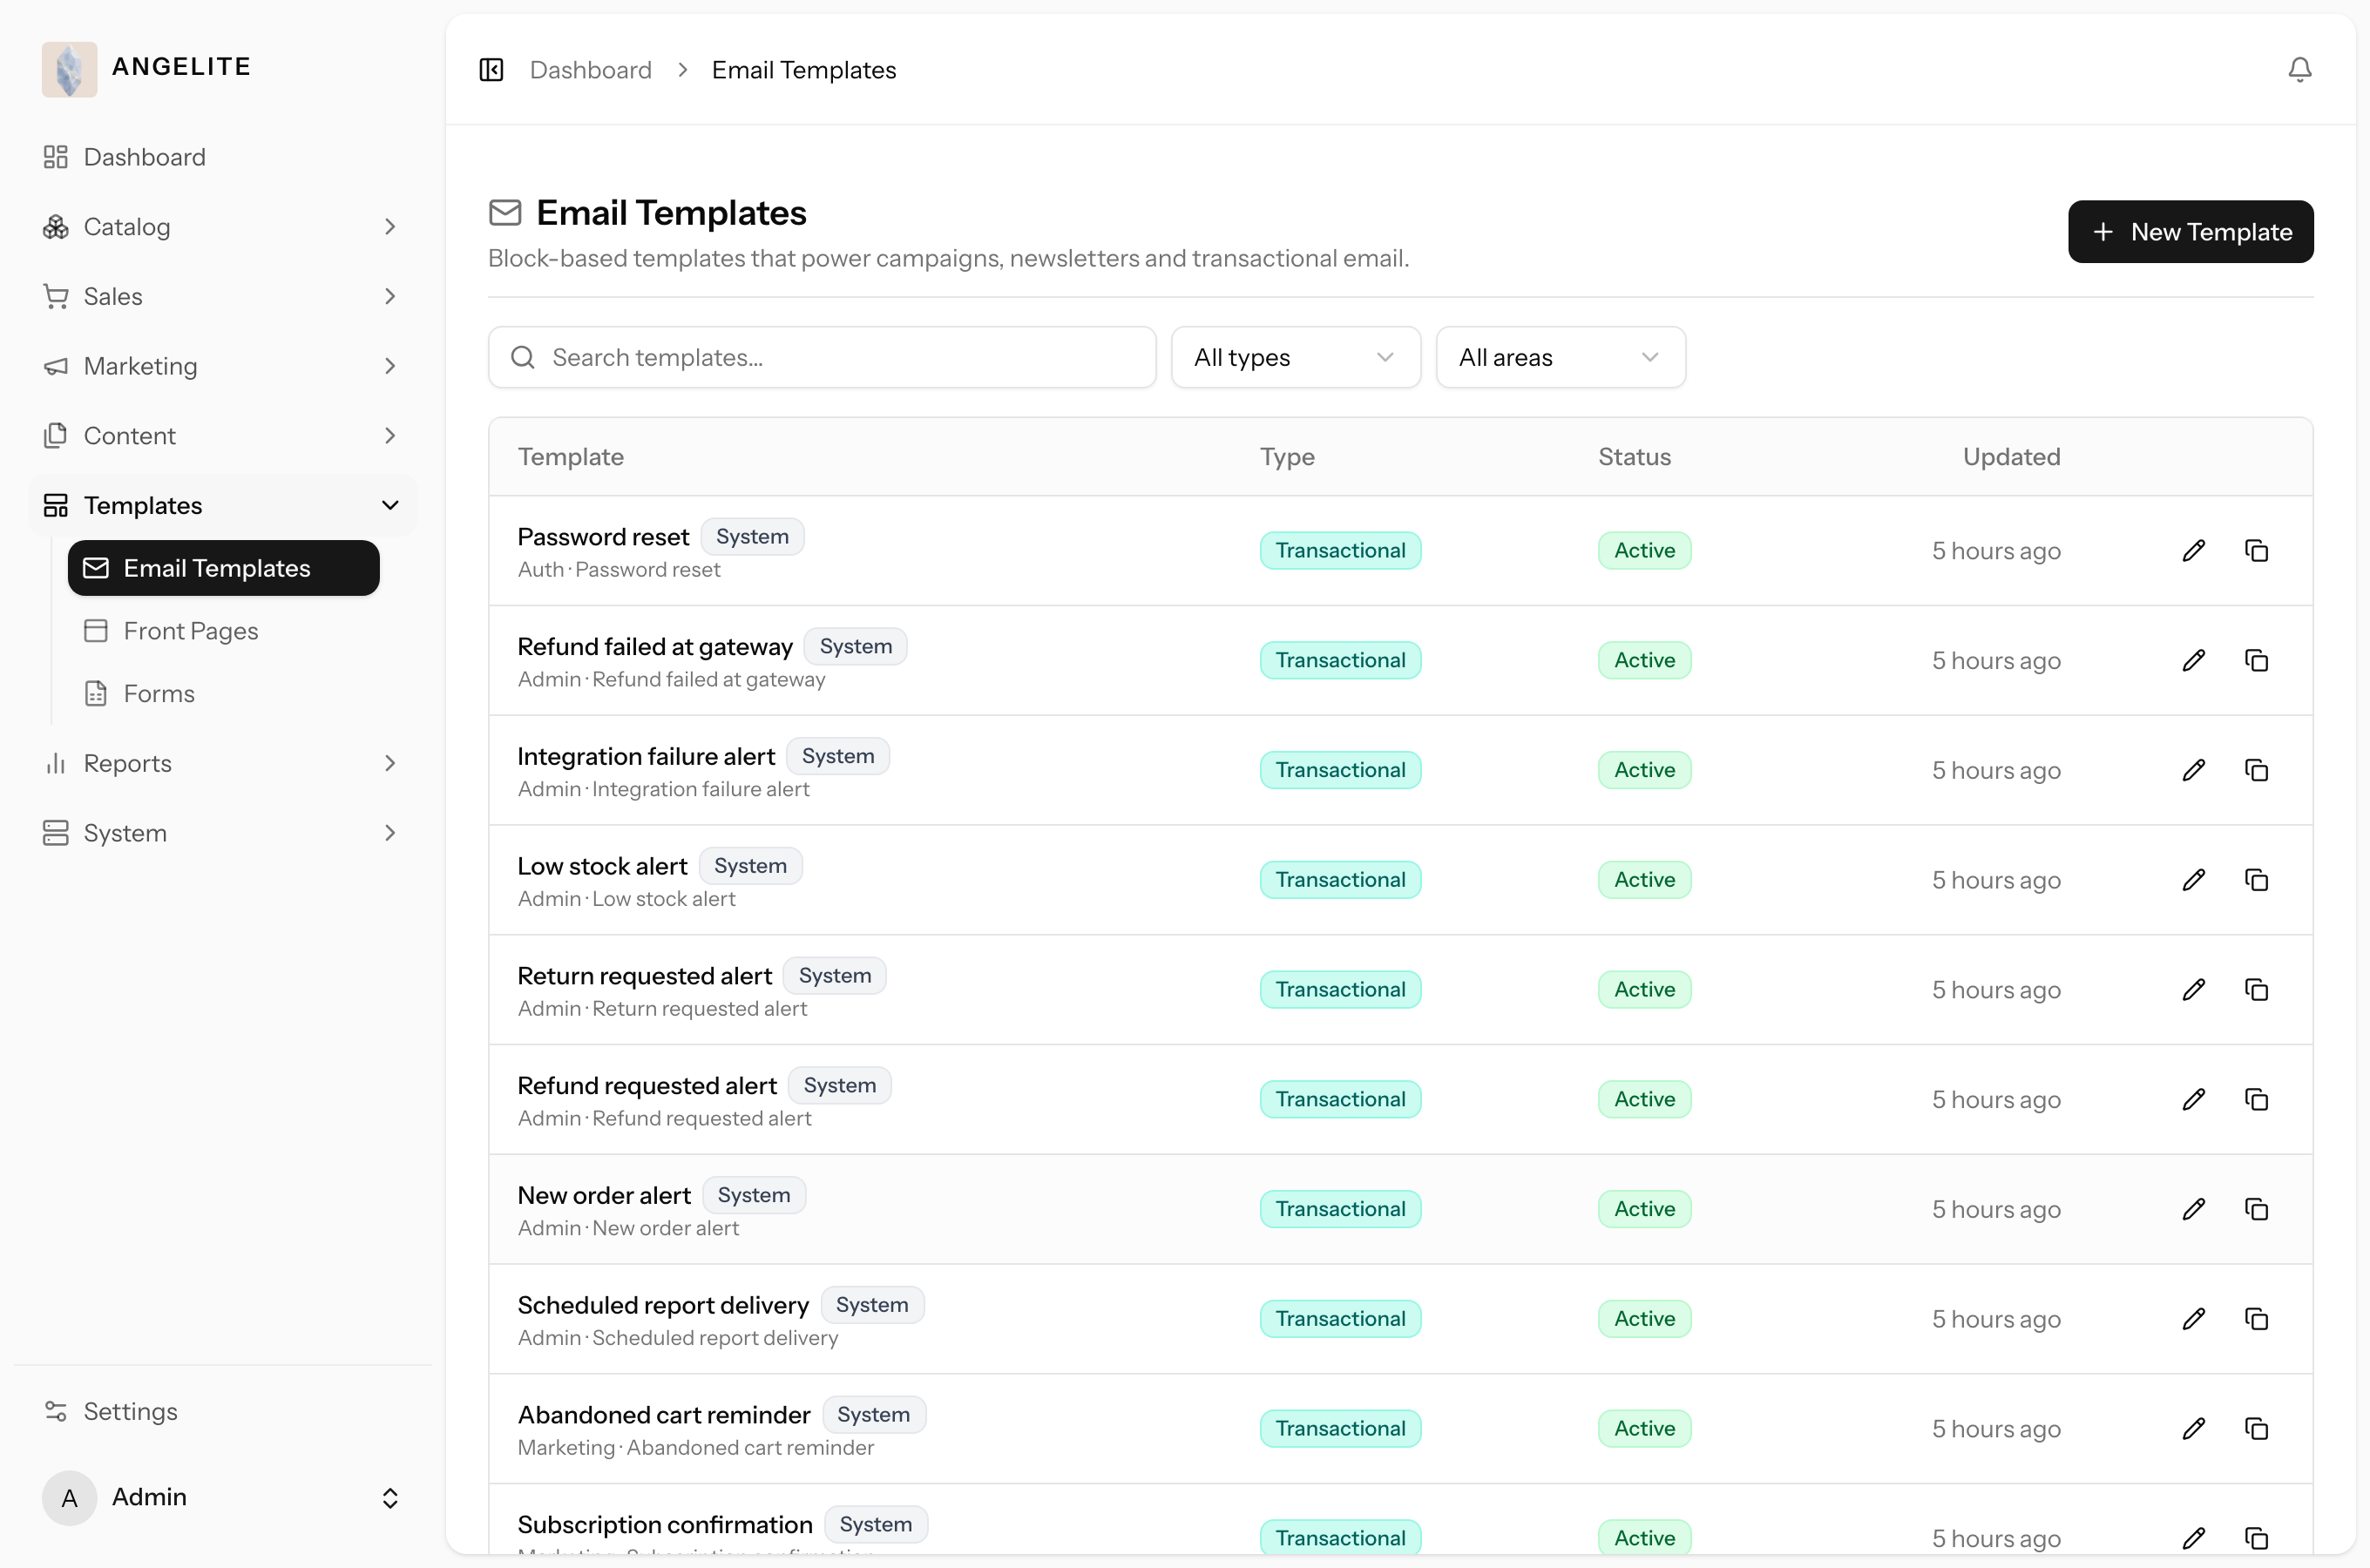Expand the Sales menu

pos(222,297)
